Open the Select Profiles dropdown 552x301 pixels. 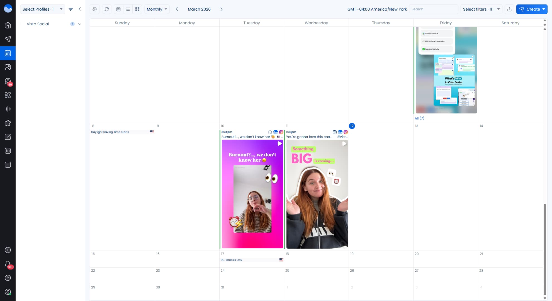tap(42, 9)
